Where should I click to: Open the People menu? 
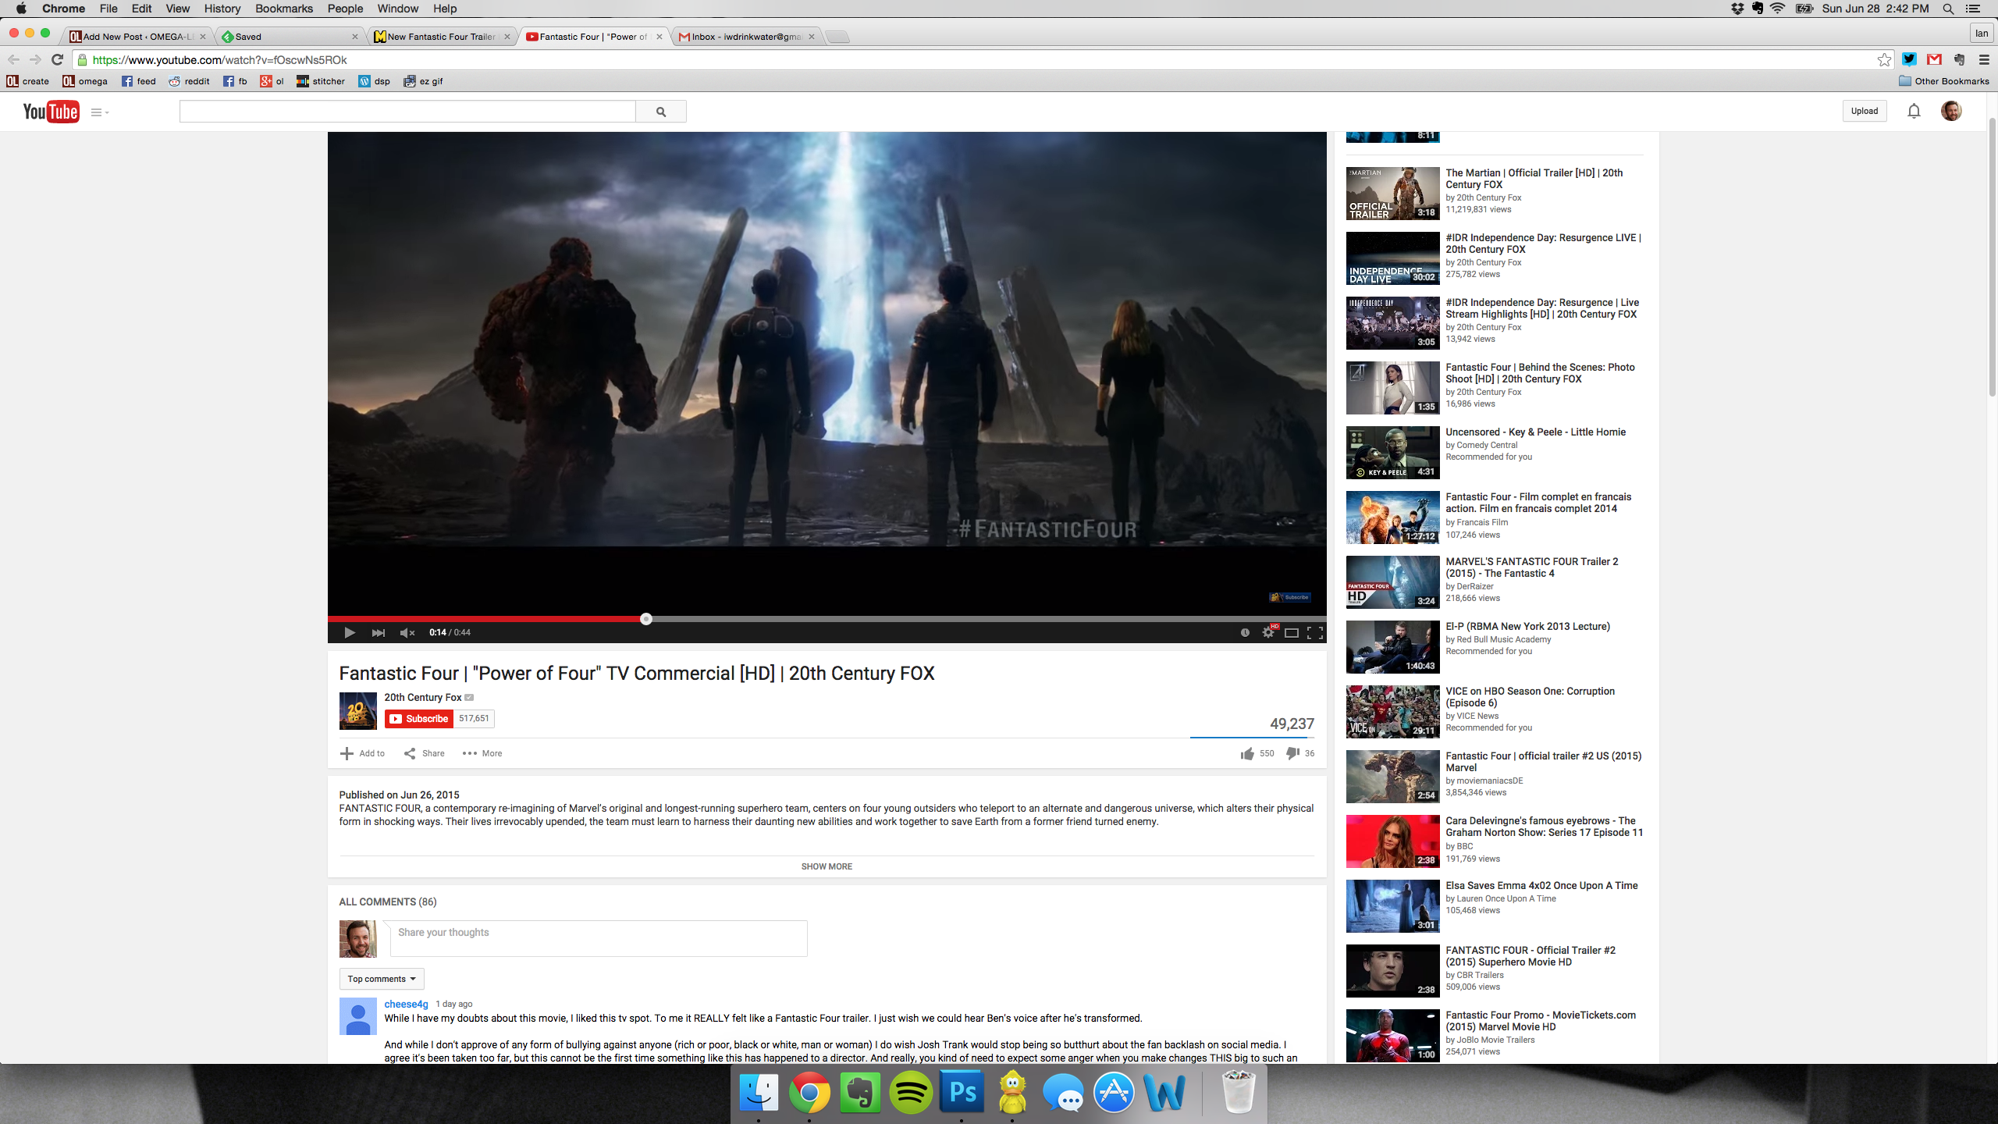[x=345, y=9]
